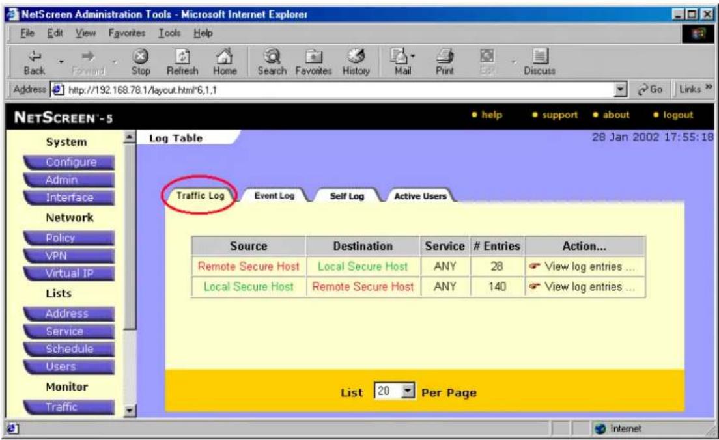
Task: Go to Home via the house icon
Action: pyautogui.click(x=224, y=57)
